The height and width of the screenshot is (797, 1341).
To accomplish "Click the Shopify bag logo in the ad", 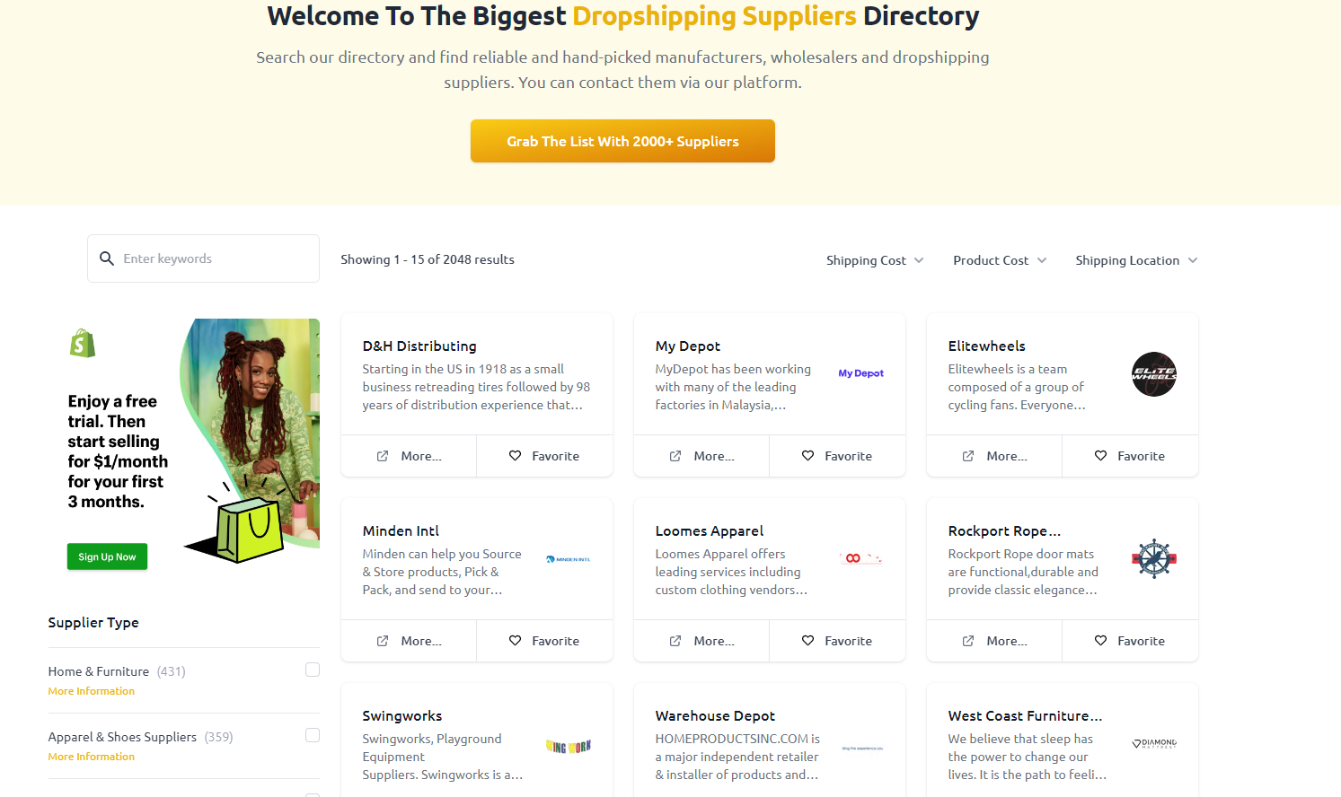I will (83, 343).
